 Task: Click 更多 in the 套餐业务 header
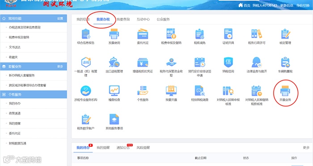[x=60, y=66]
